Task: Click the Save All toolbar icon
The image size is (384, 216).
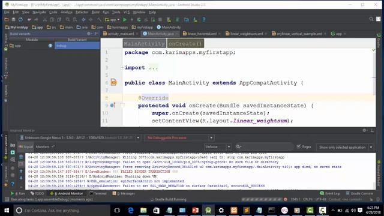Action: (x=13, y=20)
